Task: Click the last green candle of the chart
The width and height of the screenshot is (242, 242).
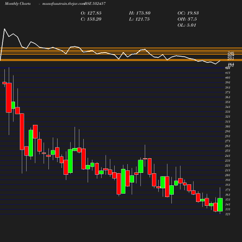Action: [x=220, y=205]
